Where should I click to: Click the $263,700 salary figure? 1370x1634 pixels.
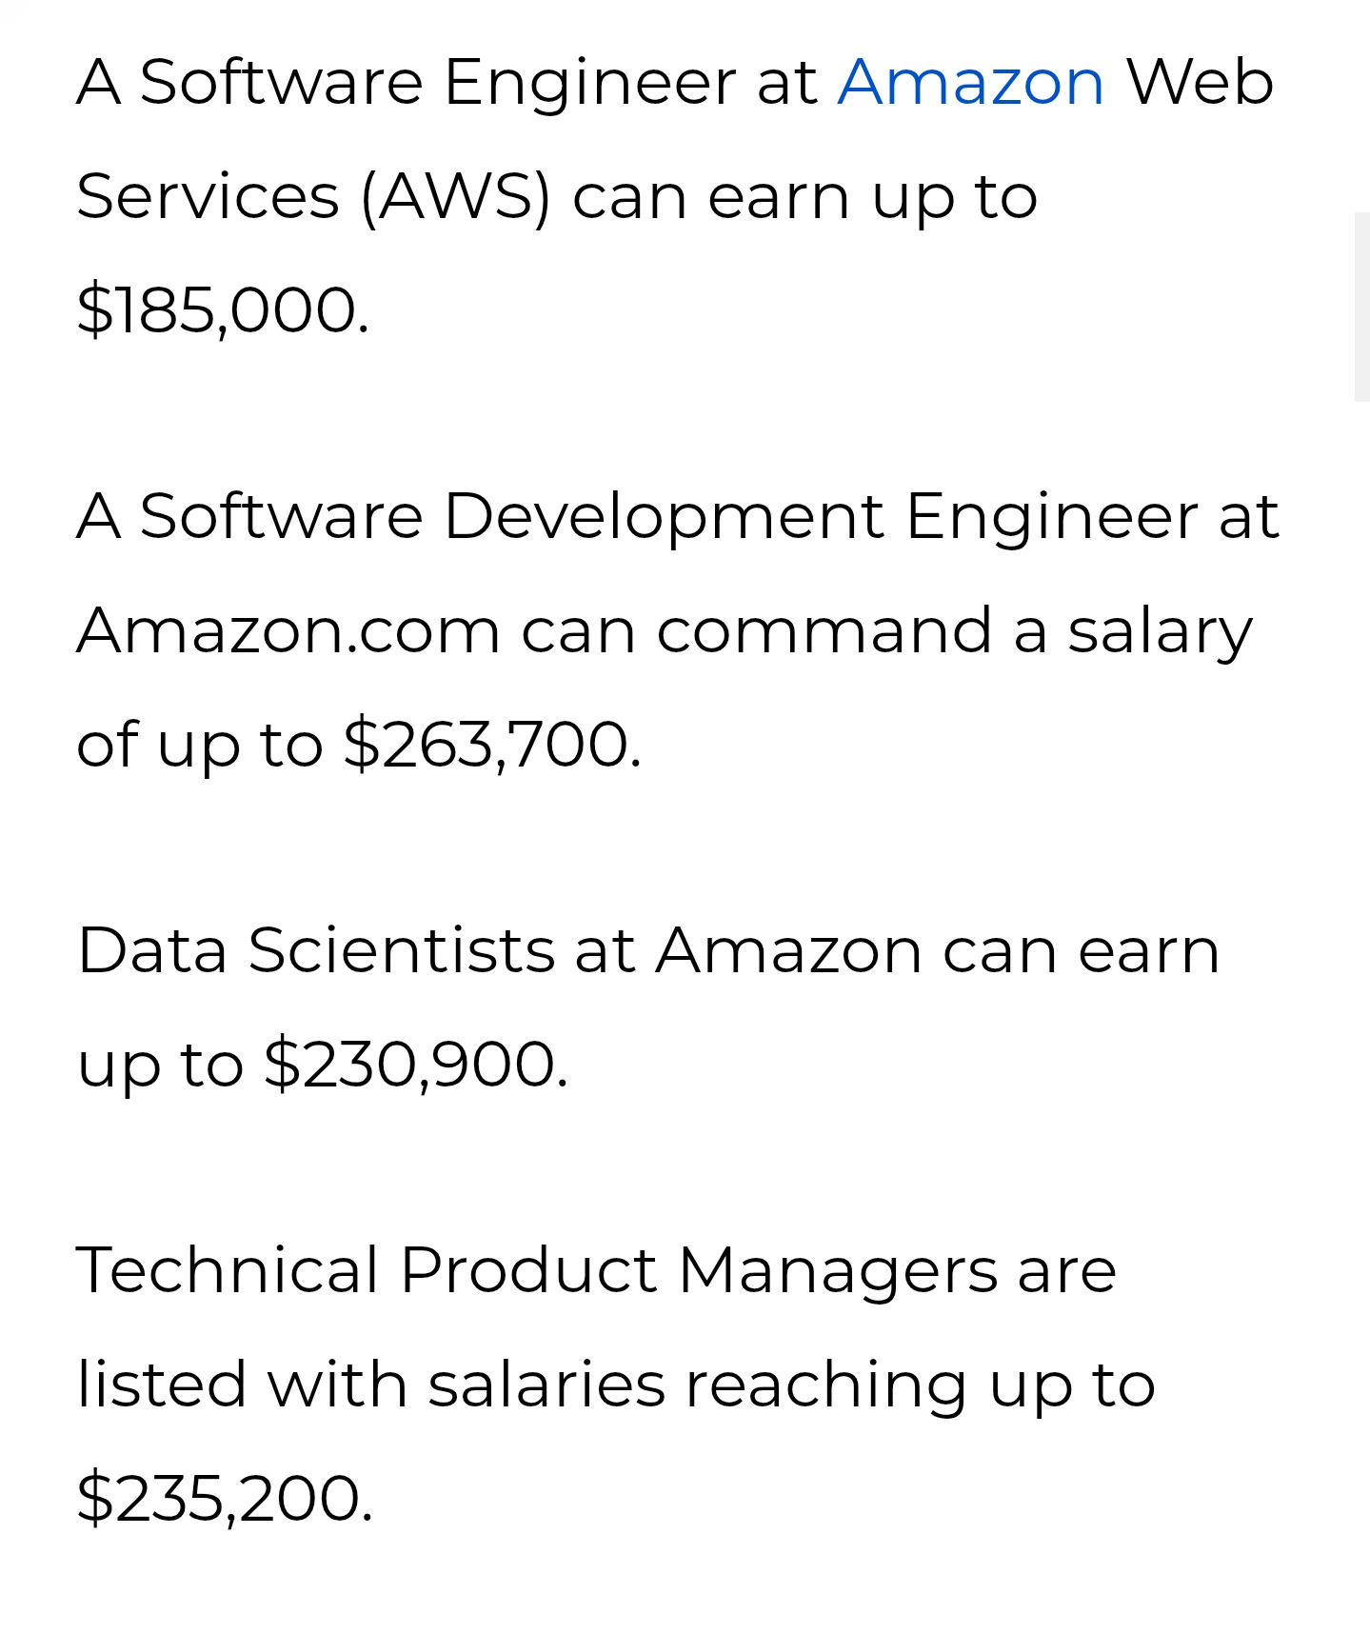(491, 744)
